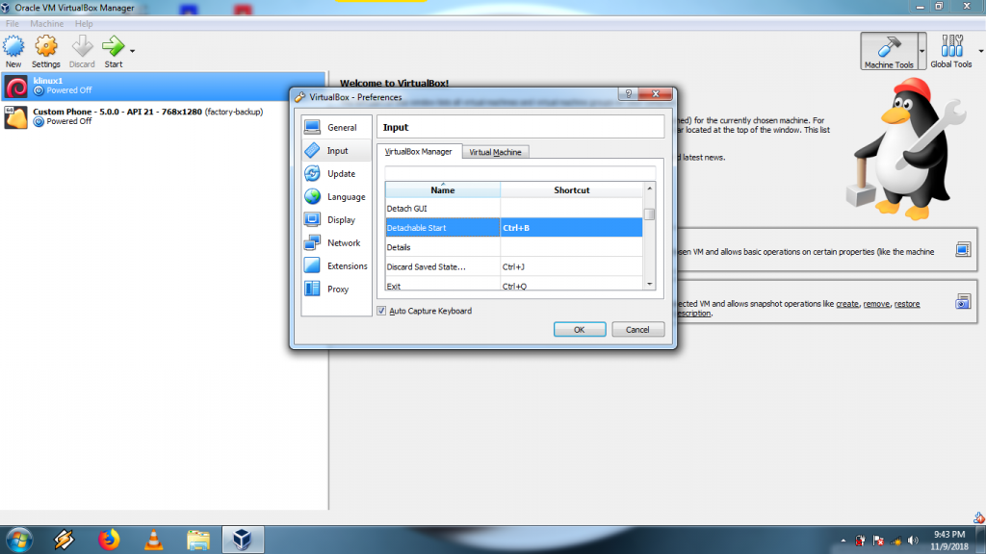This screenshot has width=986, height=554.
Task: Click the Snapshots tool icon in welcome pane
Action: click(963, 302)
